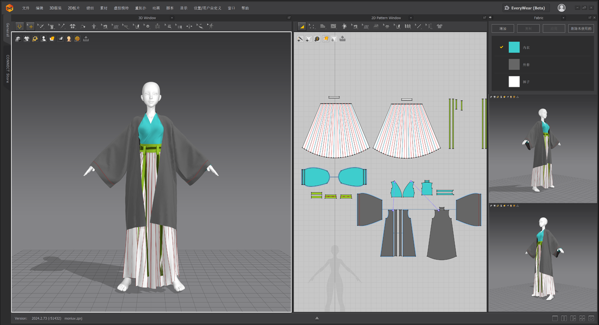The image size is (599, 325).
Task: Open the 虚拟模特 menu
Action: click(120, 8)
